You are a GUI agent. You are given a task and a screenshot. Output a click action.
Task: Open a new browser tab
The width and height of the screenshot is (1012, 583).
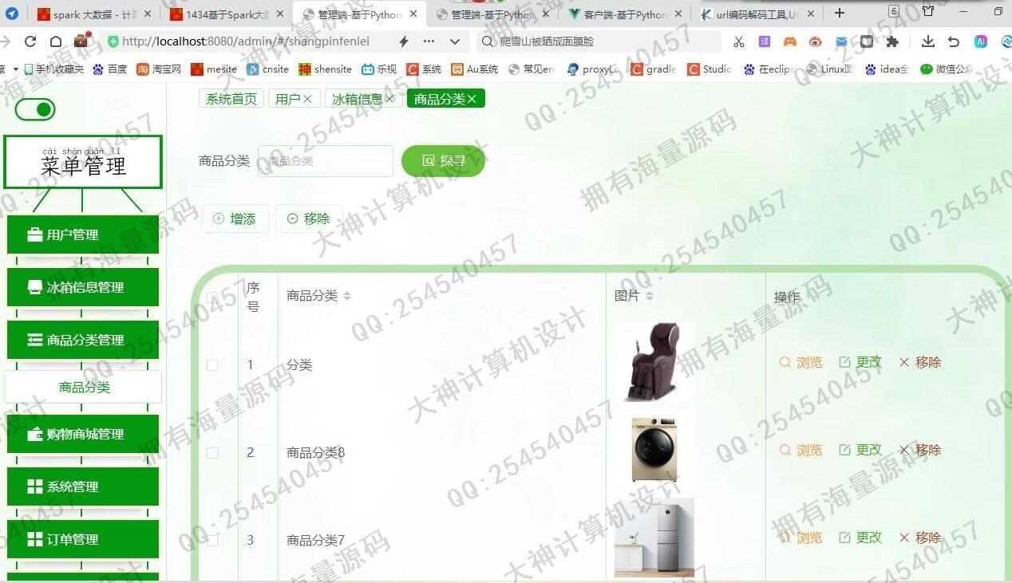tap(840, 13)
